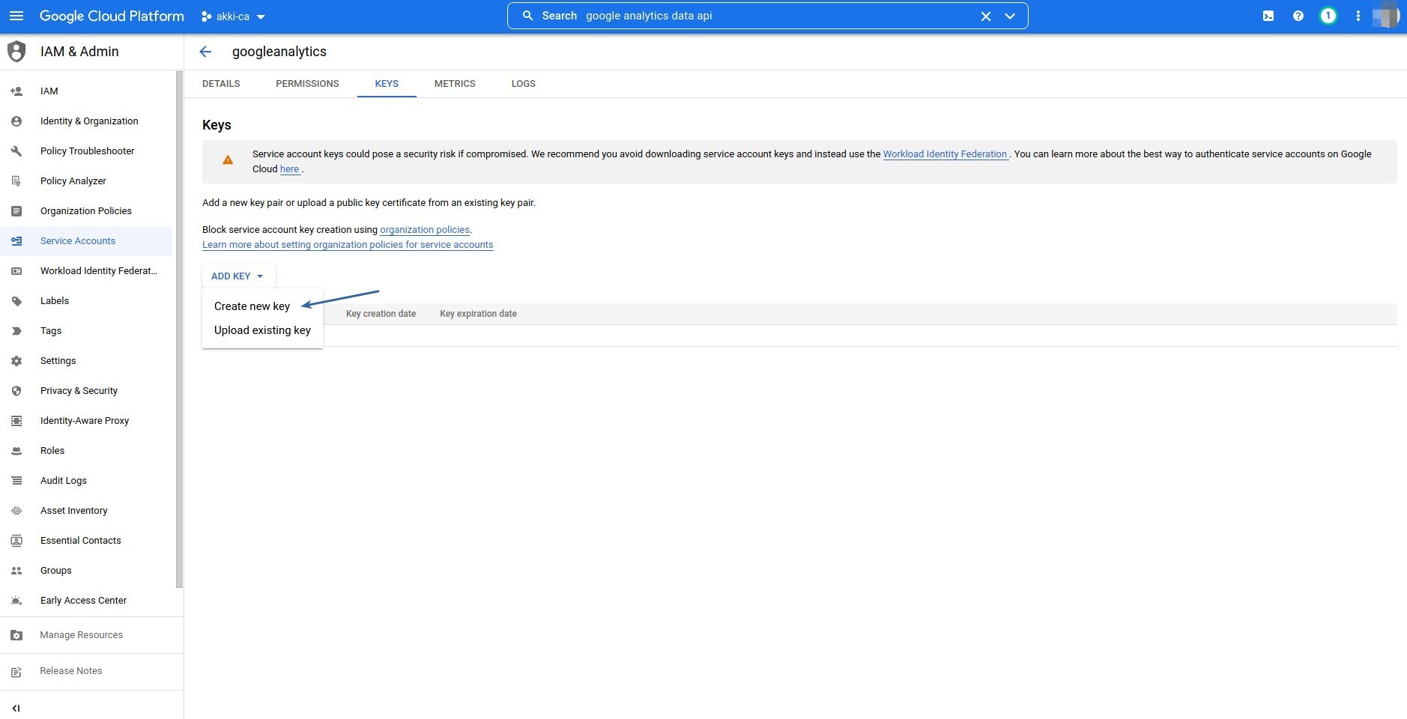
Task: Click the user account avatar
Action: (1386, 16)
